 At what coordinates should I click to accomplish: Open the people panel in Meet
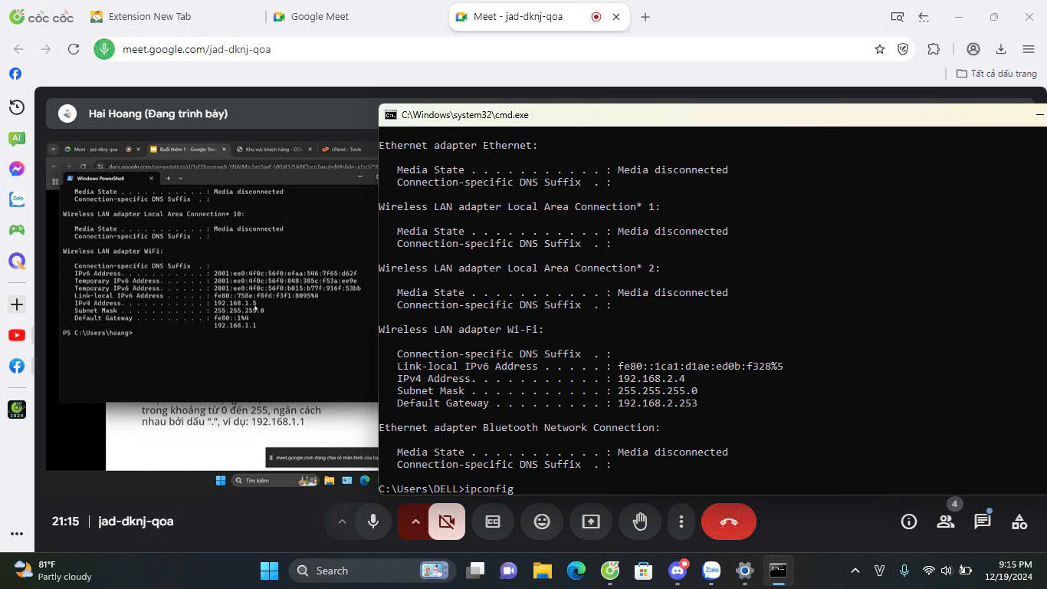(x=946, y=522)
